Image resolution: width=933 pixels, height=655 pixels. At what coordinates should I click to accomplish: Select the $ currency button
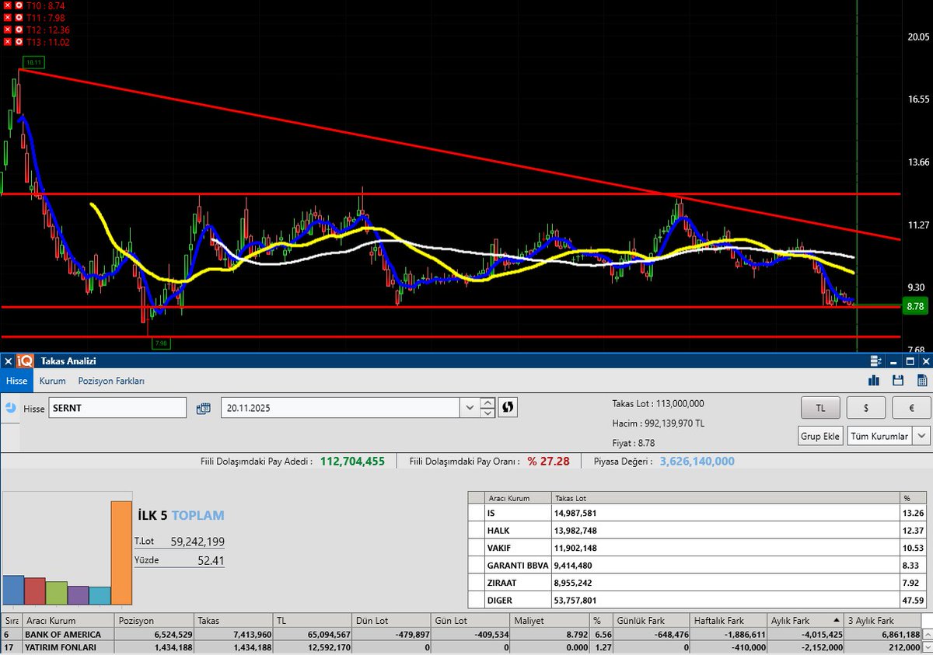pyautogui.click(x=865, y=407)
